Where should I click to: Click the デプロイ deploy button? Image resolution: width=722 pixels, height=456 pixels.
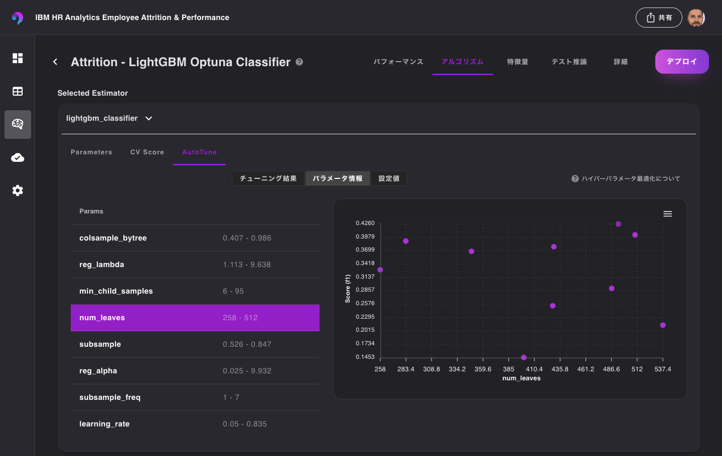pyautogui.click(x=682, y=62)
